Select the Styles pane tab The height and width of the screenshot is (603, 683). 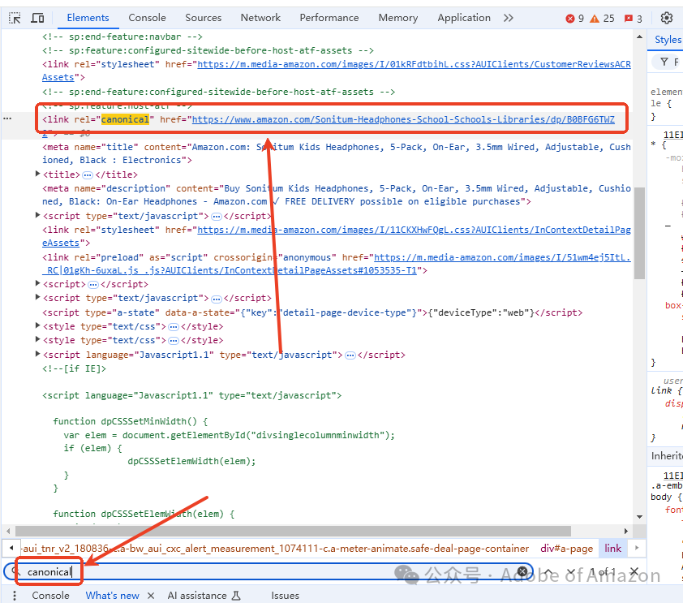coord(668,40)
